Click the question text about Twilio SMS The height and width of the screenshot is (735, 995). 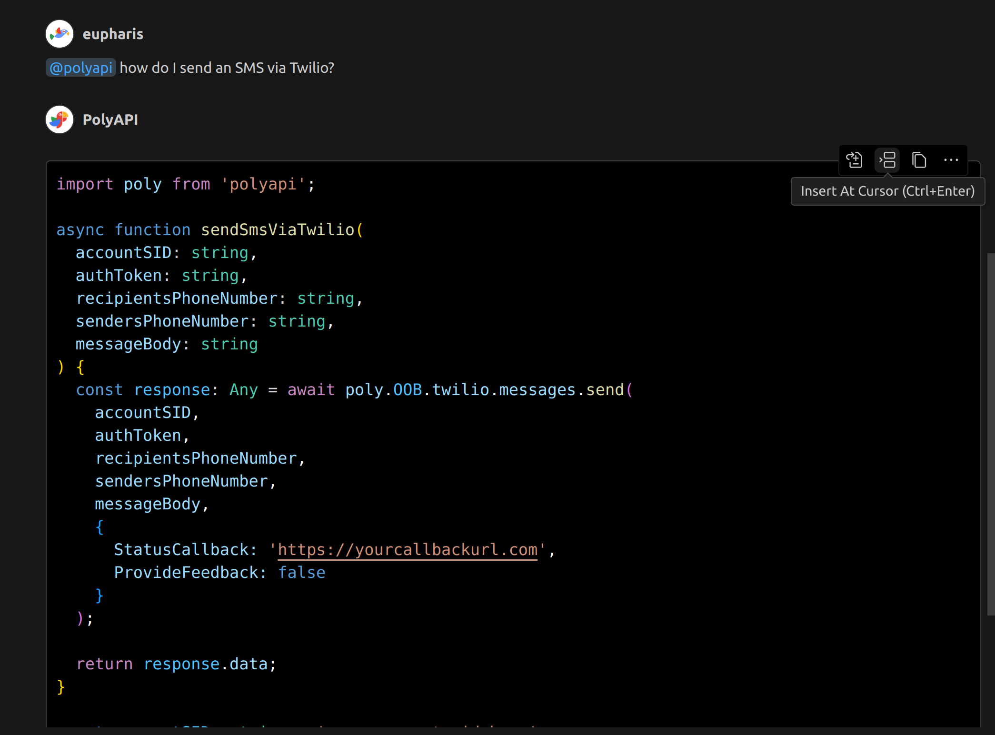(227, 68)
